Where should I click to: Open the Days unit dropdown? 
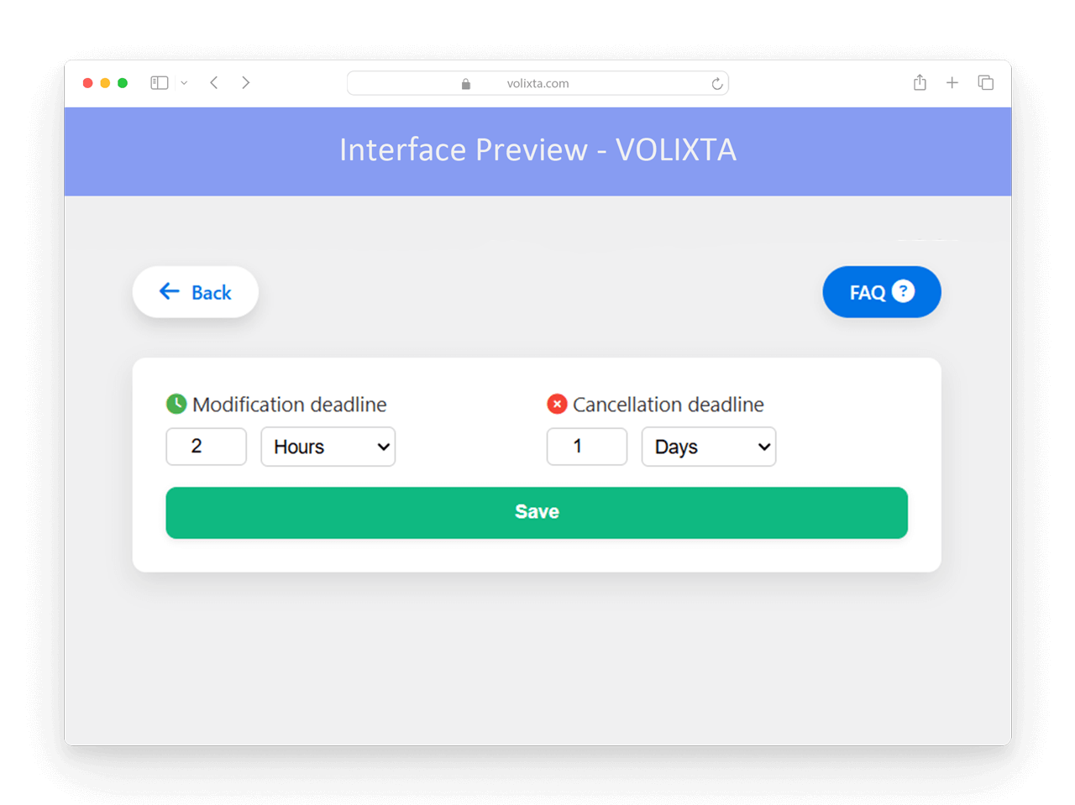point(709,447)
